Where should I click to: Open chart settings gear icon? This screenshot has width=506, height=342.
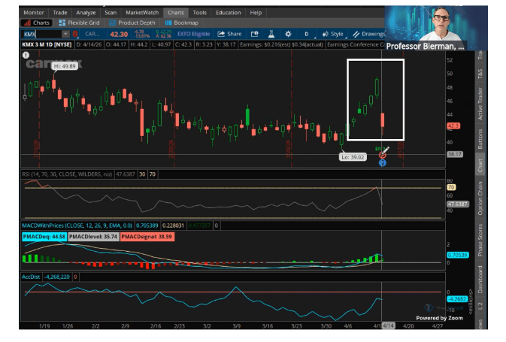288,34
